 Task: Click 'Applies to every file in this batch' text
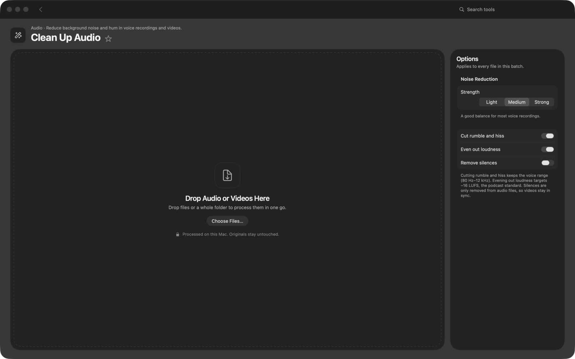coord(490,66)
